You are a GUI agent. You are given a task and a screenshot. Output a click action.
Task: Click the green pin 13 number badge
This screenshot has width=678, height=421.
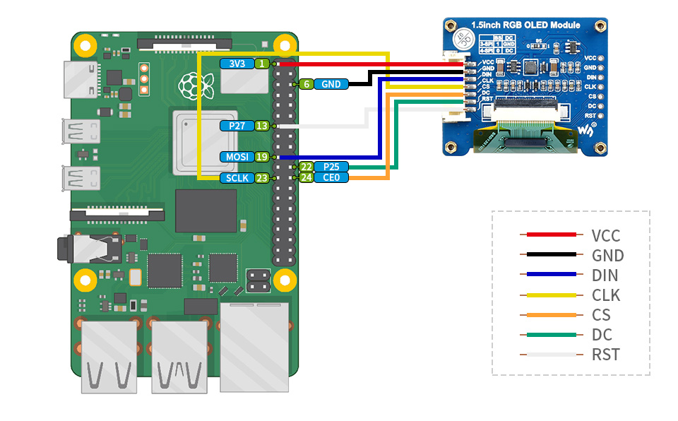[x=262, y=126]
